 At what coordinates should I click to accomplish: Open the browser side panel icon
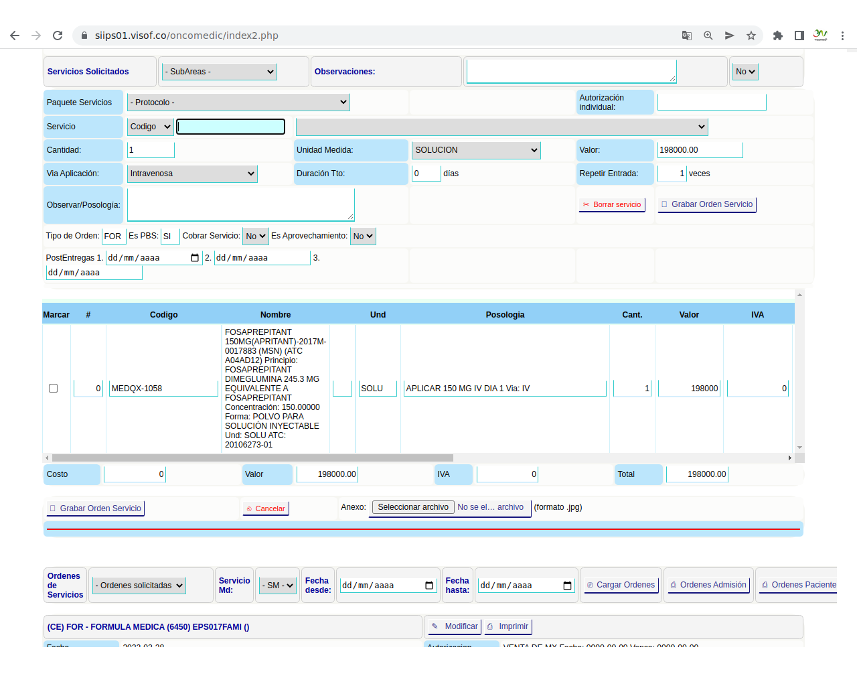pyautogui.click(x=799, y=36)
